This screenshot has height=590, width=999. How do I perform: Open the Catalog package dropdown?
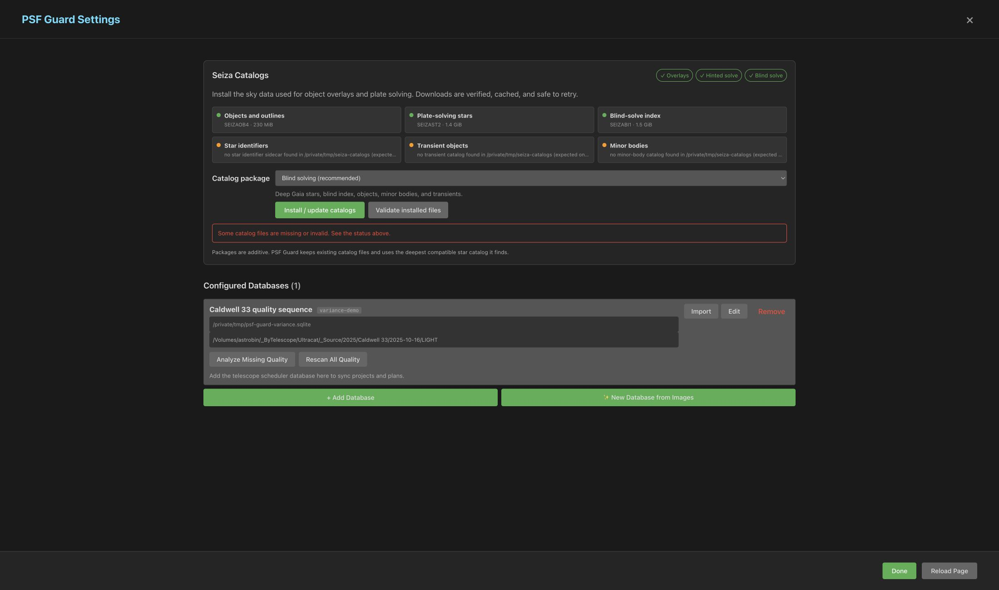coord(531,178)
